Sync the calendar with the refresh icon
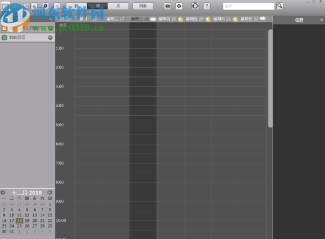 coord(195,6)
